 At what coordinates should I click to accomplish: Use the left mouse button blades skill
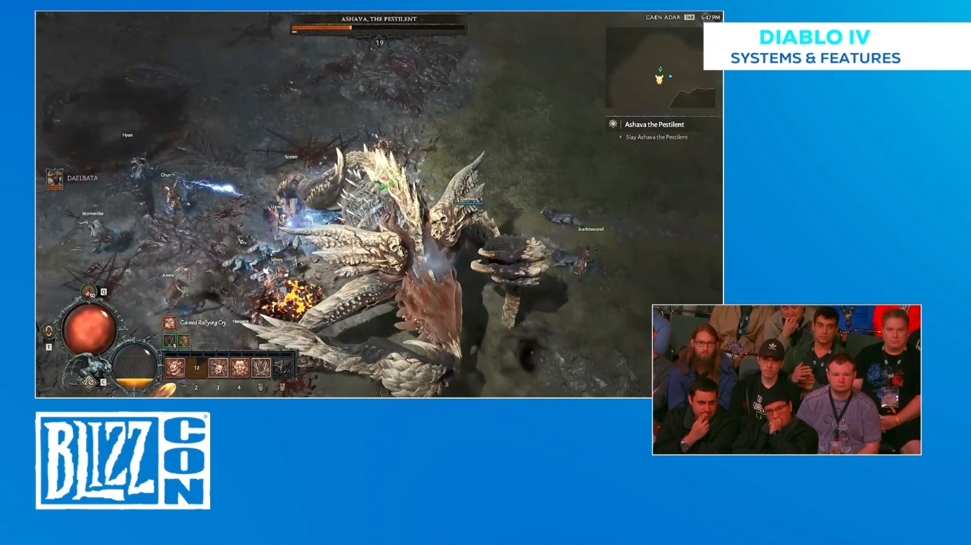point(261,368)
